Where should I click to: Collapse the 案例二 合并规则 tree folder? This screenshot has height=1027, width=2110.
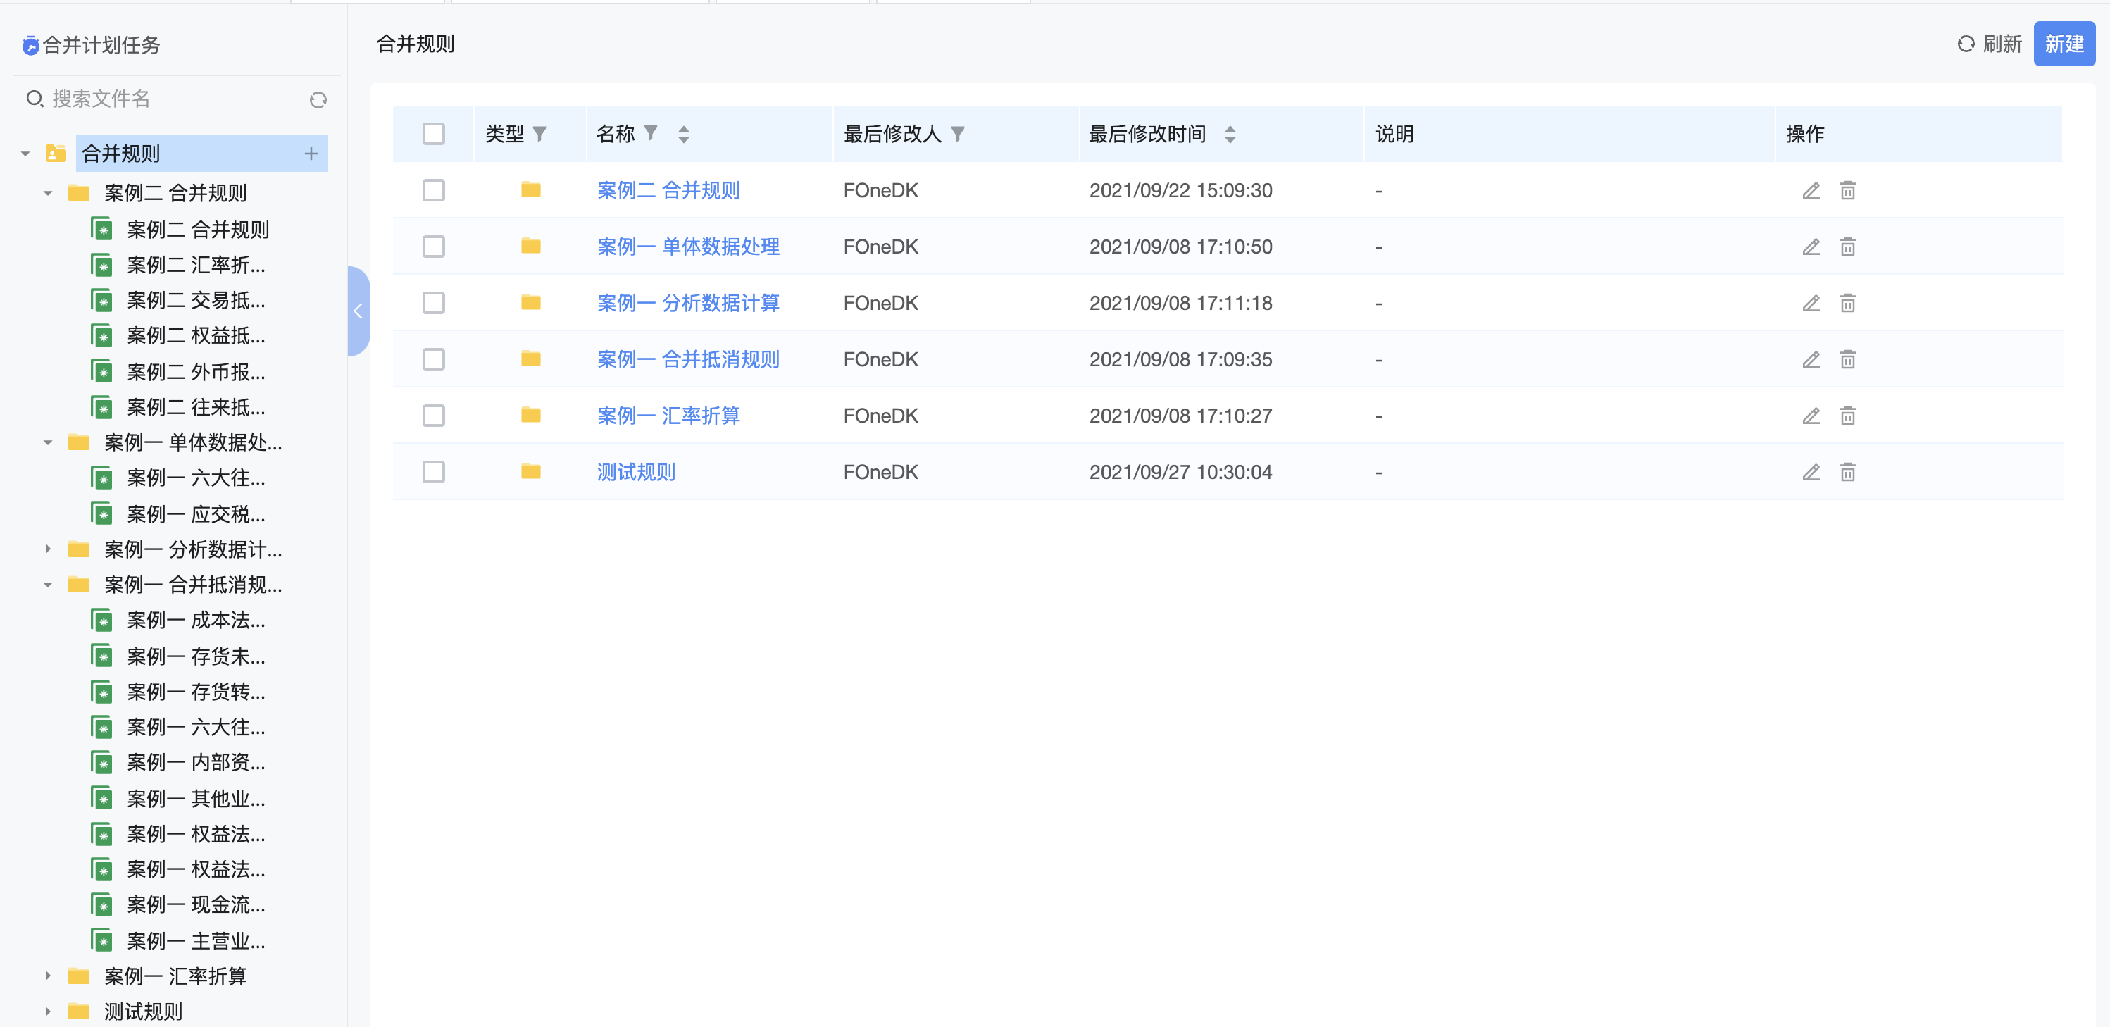tap(47, 193)
